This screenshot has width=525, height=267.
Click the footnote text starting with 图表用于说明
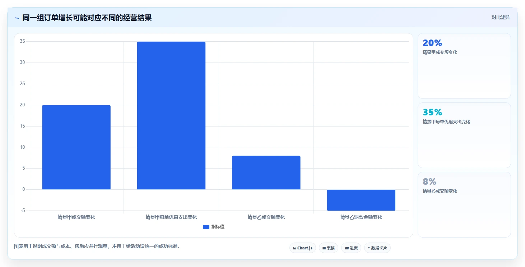coord(97,247)
